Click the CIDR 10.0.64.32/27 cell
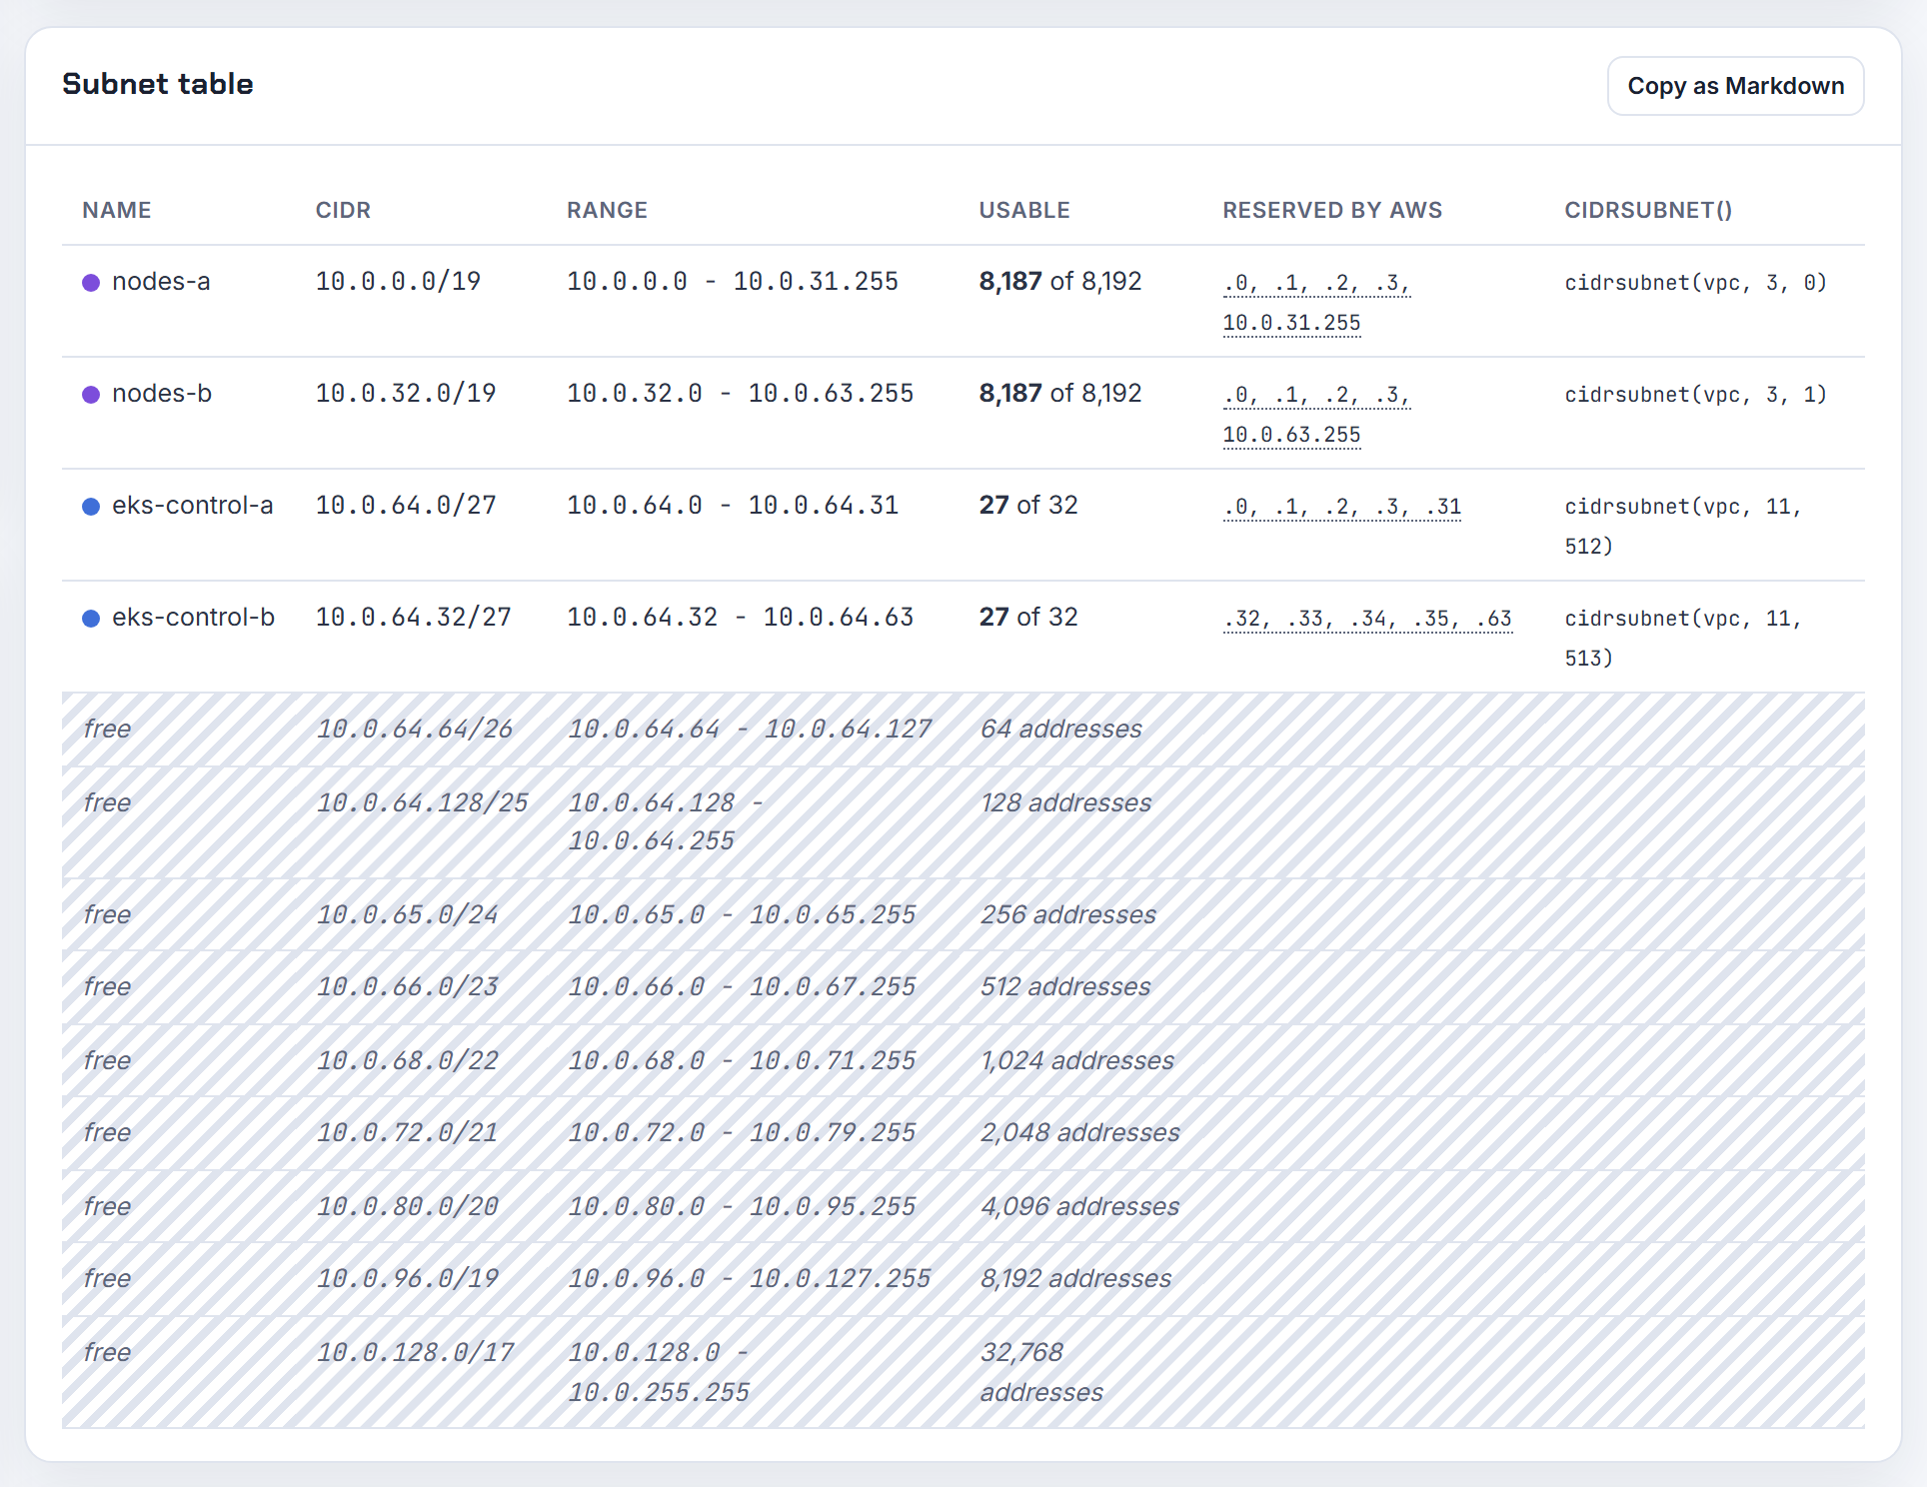Image resolution: width=1927 pixels, height=1487 pixels. coord(414,618)
